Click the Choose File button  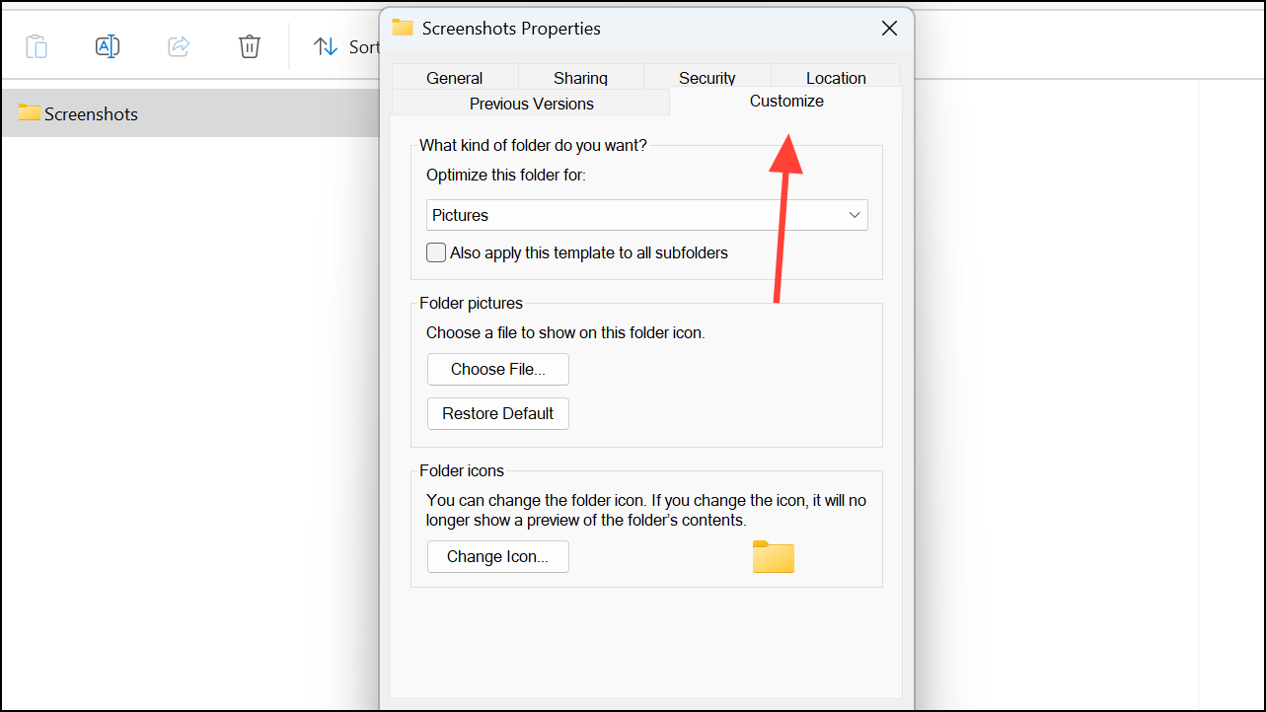(x=497, y=369)
